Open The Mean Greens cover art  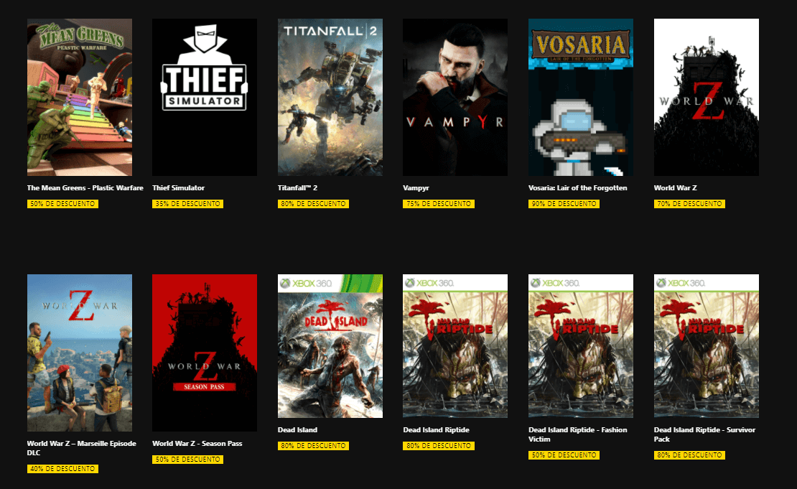pos(80,97)
